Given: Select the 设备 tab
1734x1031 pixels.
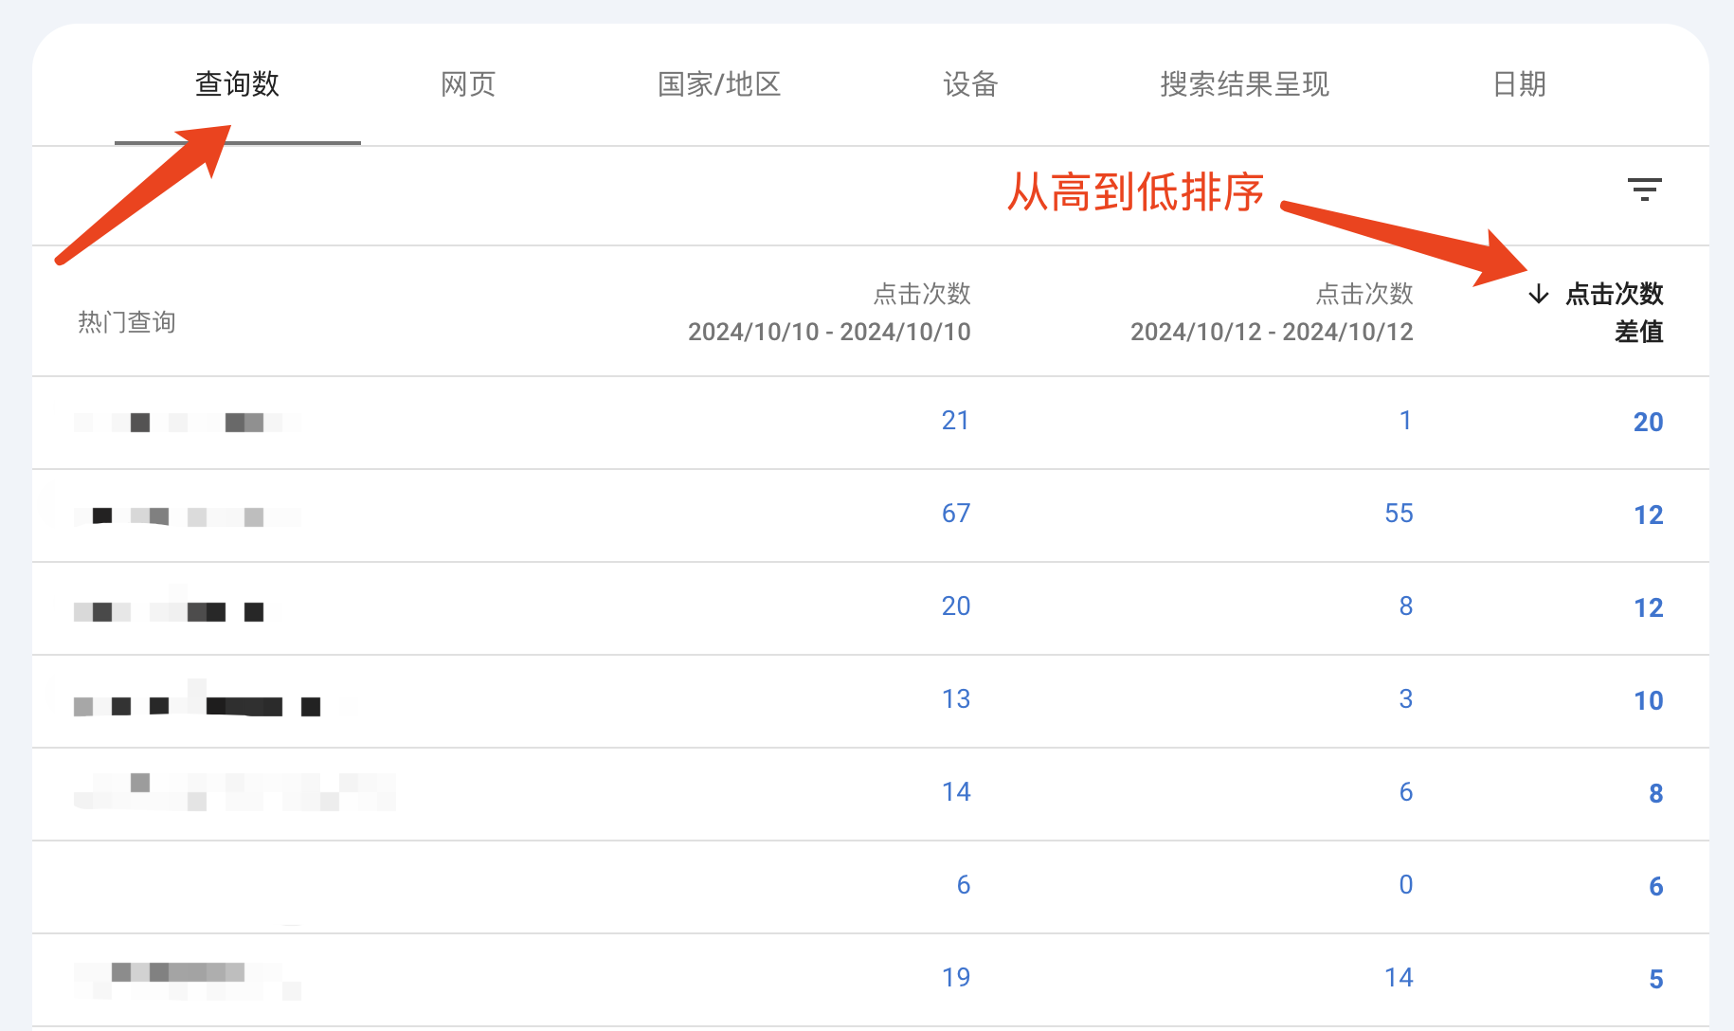Looking at the screenshot, I should tap(970, 84).
